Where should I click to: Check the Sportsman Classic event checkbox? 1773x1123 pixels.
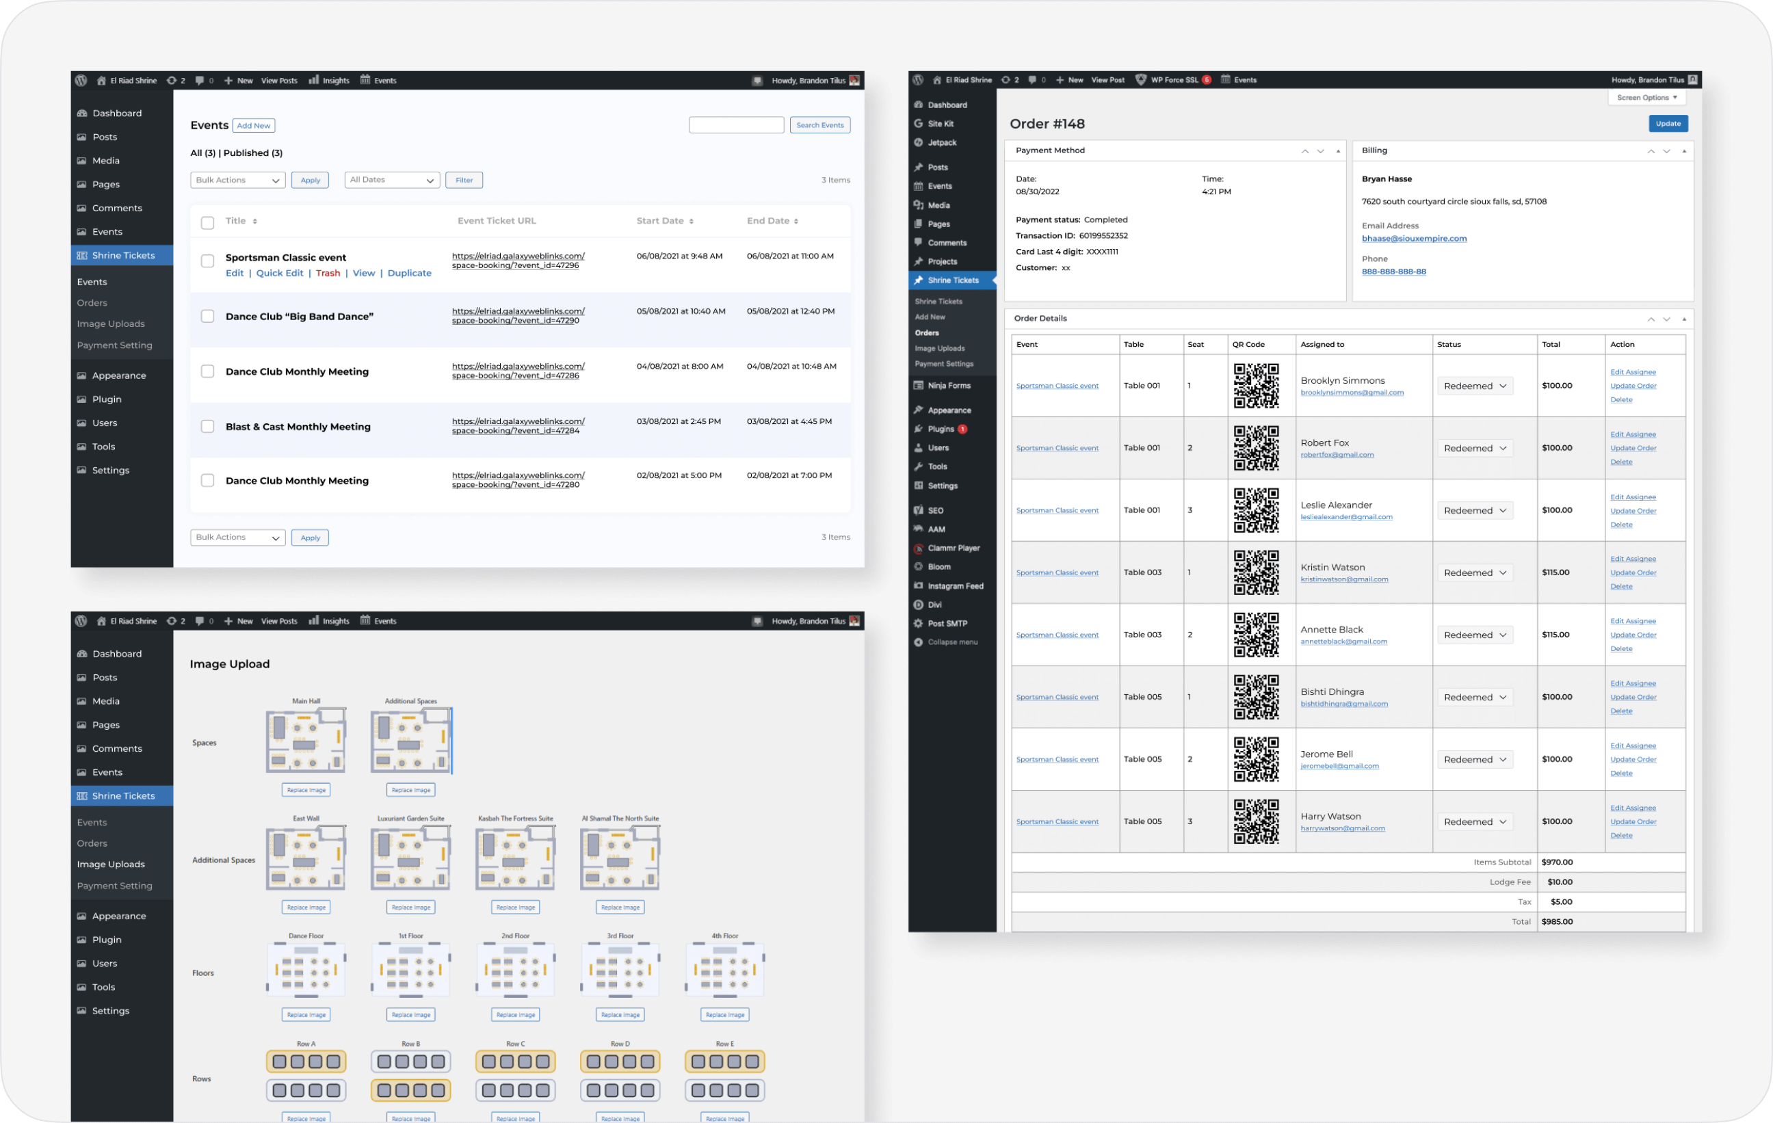tap(208, 261)
